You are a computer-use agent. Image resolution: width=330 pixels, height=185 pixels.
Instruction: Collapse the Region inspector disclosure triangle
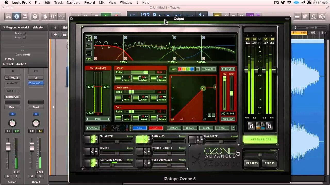4,27
